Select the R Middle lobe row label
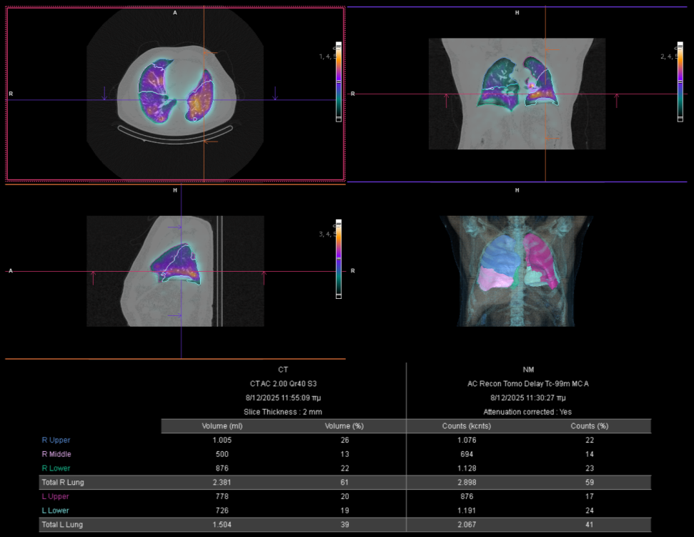 pyautogui.click(x=56, y=454)
